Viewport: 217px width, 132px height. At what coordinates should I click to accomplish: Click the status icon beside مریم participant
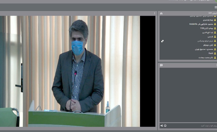pos(162,41)
